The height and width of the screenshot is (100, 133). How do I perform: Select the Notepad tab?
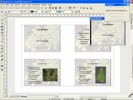[23, 96]
